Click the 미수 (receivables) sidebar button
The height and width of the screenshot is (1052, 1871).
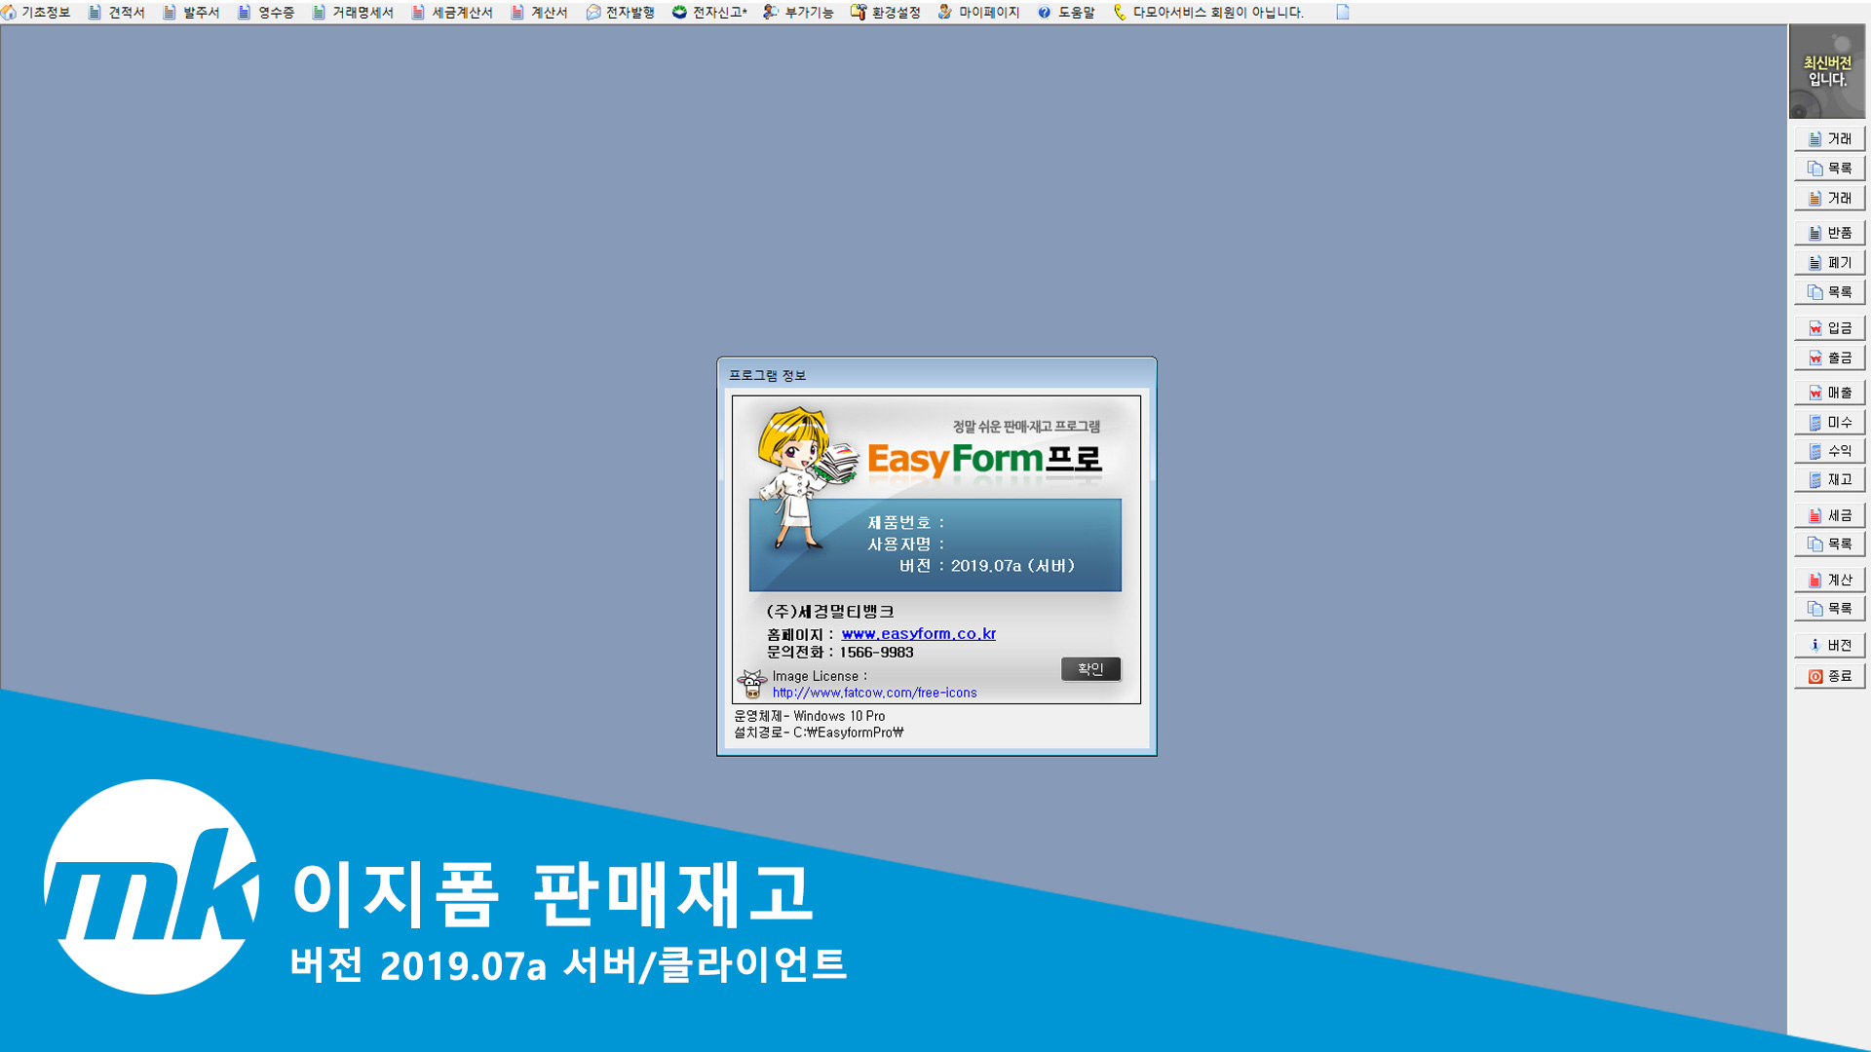pyautogui.click(x=1829, y=423)
